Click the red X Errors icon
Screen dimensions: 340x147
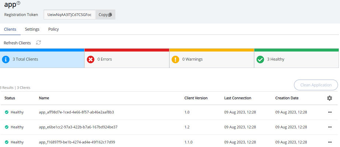coord(90,59)
